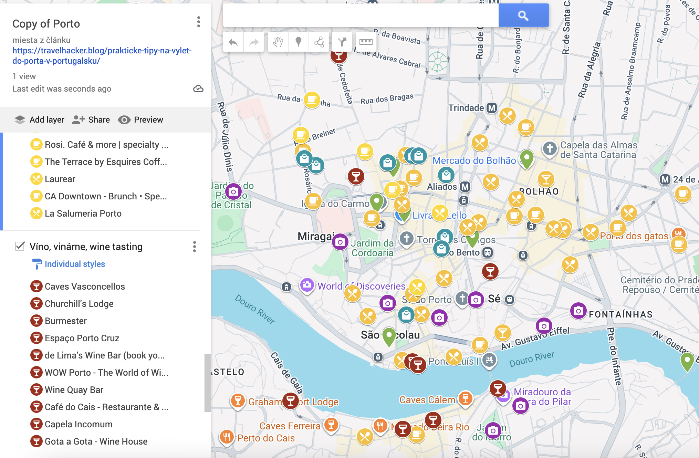Screen dimensions: 699x458
Task: Click the cloud saved status icon
Action: [x=198, y=89]
